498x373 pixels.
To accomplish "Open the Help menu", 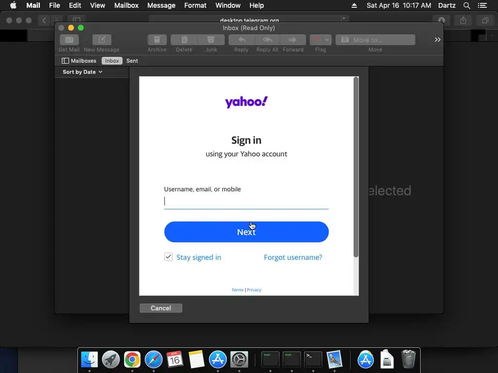I will [x=257, y=5].
